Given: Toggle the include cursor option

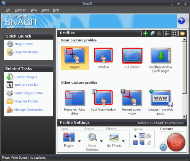Looking at the screenshot, I should (x=135, y=136).
